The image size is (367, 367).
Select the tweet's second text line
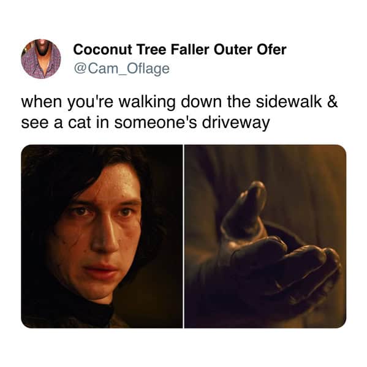pos(145,123)
